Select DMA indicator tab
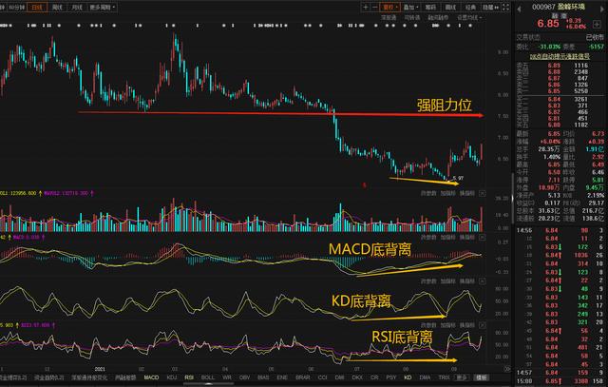The height and width of the screenshot is (387, 608). (425, 377)
